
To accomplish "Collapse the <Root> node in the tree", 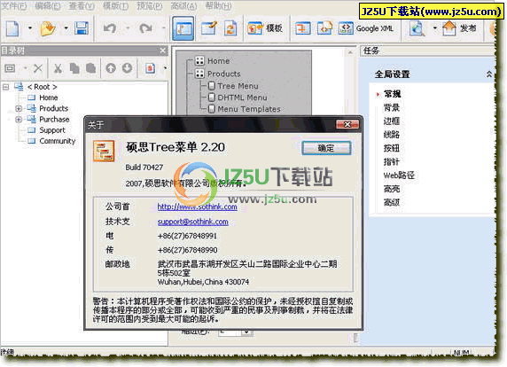I will click(x=5, y=87).
